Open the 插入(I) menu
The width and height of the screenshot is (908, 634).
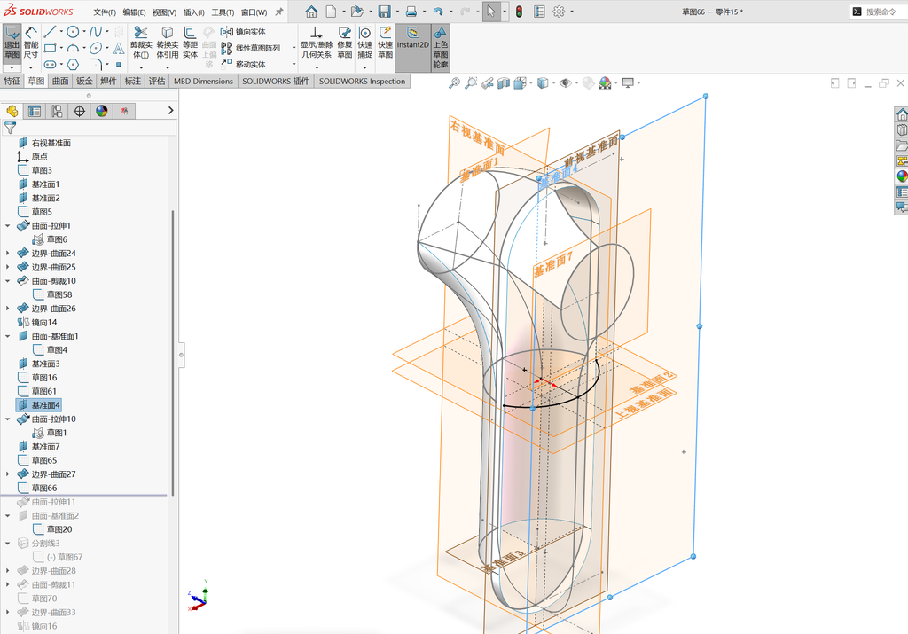pyautogui.click(x=193, y=12)
